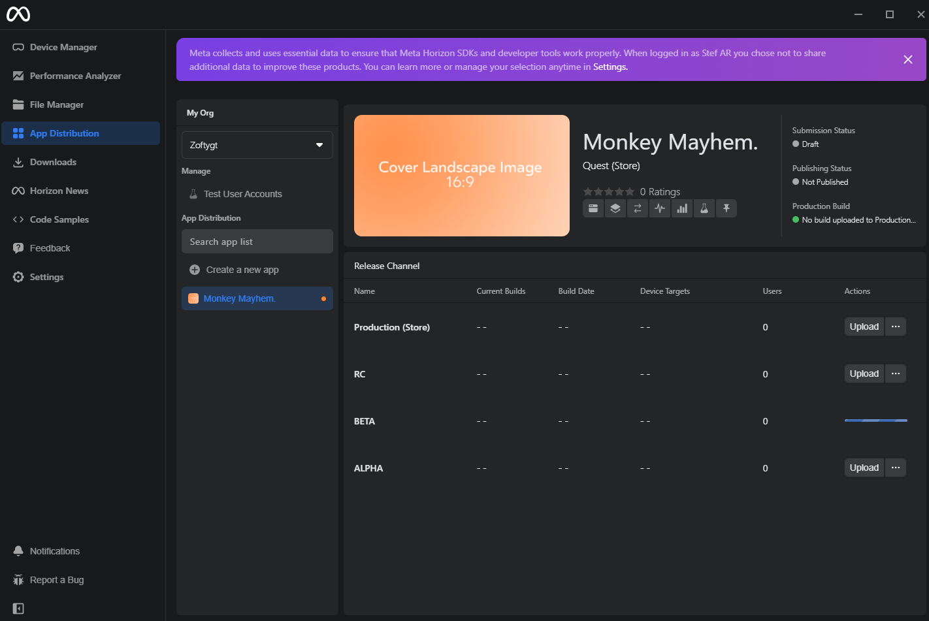Click the five-star rating row

(608, 191)
